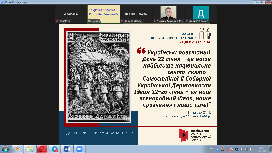Open Telegram from the taskbar
This screenshot has height=153, width=272.
pos(55,149)
